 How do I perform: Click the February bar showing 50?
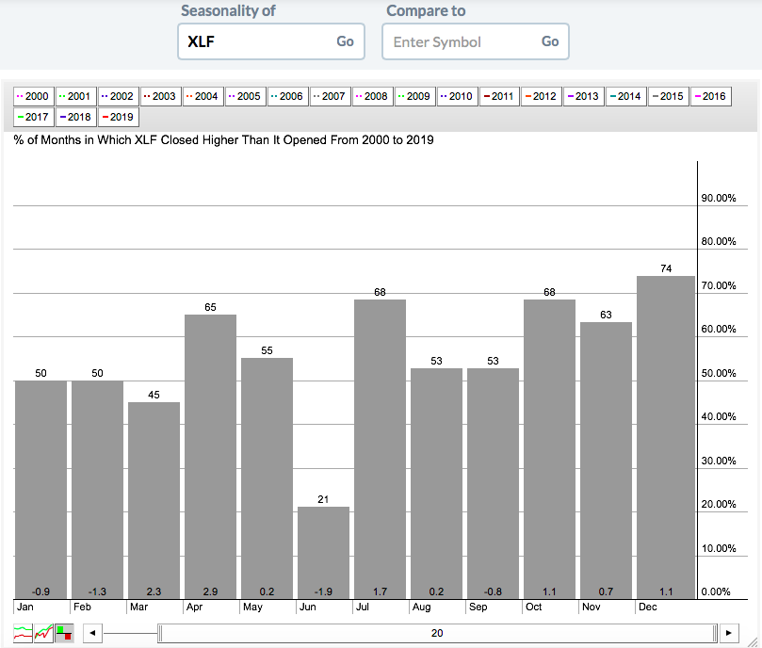pos(97,490)
